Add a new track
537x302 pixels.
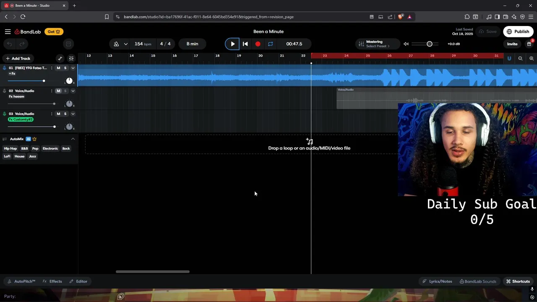(18, 58)
